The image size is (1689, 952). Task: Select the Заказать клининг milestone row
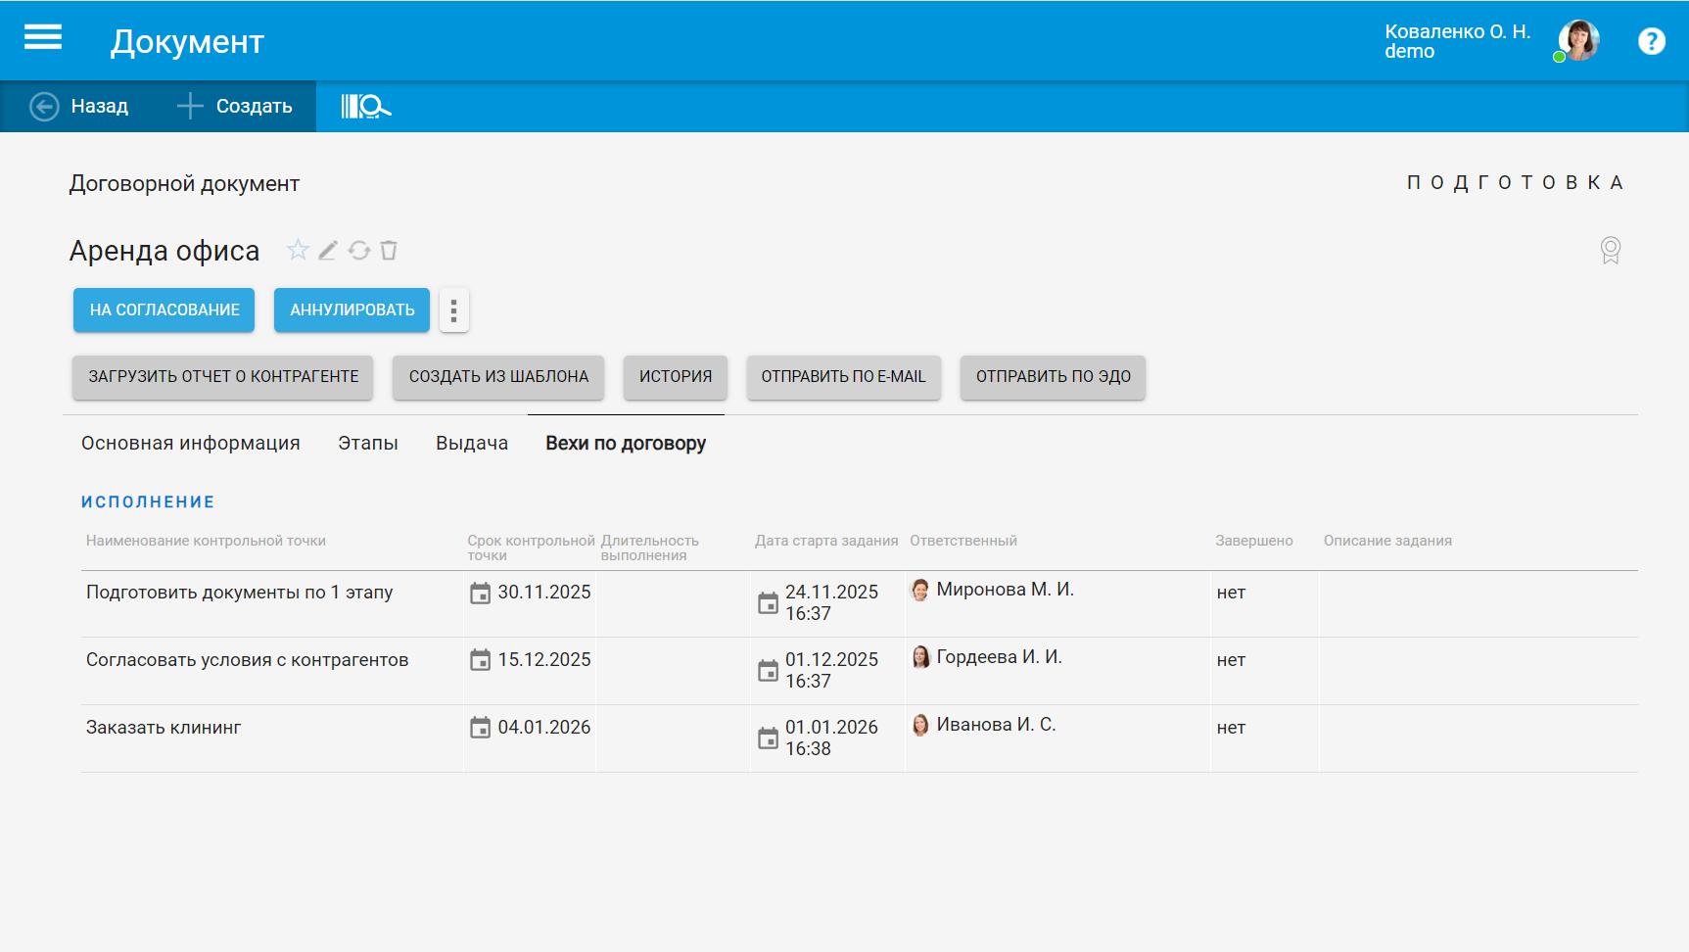[x=164, y=728]
